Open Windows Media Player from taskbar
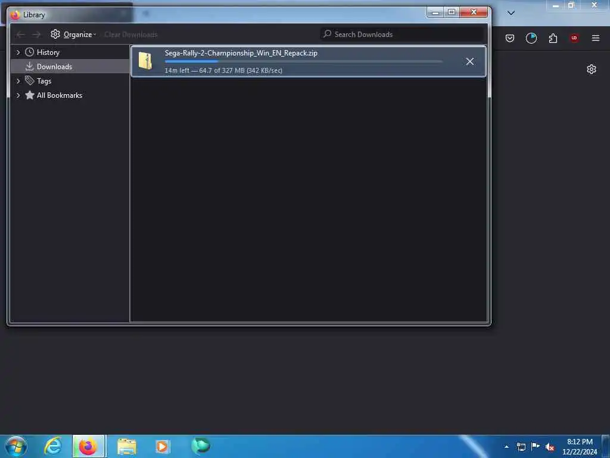Image resolution: width=610 pixels, height=458 pixels. click(x=162, y=447)
